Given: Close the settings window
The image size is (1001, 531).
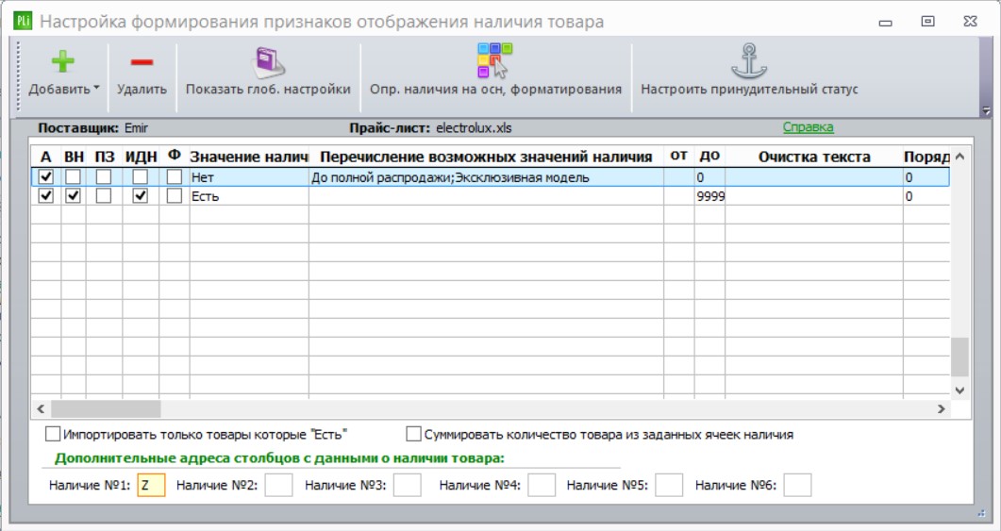Looking at the screenshot, I should pos(971,21).
